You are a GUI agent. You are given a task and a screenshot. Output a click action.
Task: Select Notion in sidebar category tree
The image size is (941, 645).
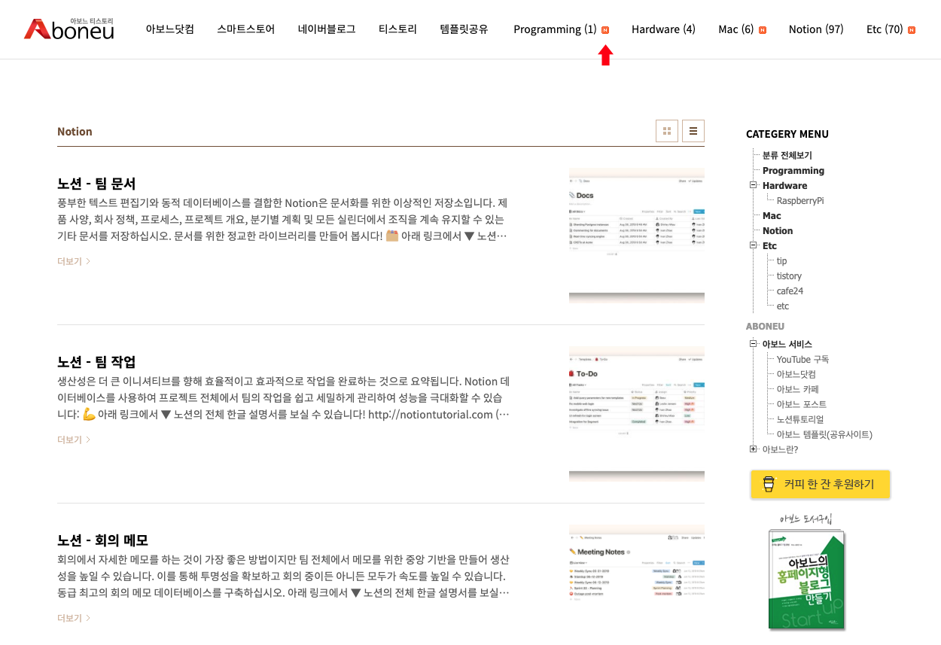778,231
